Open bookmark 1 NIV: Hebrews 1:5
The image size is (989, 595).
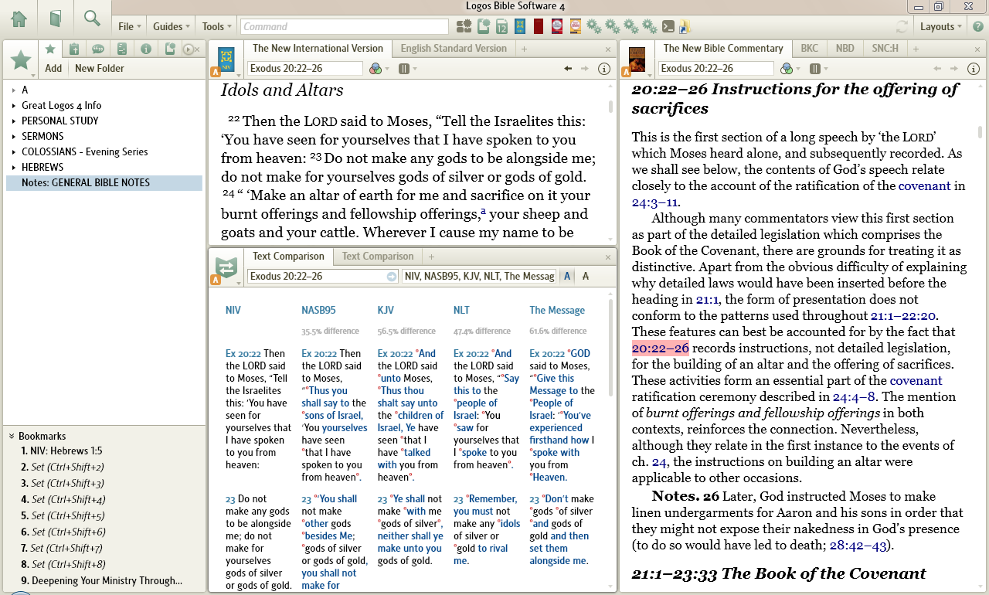click(62, 451)
